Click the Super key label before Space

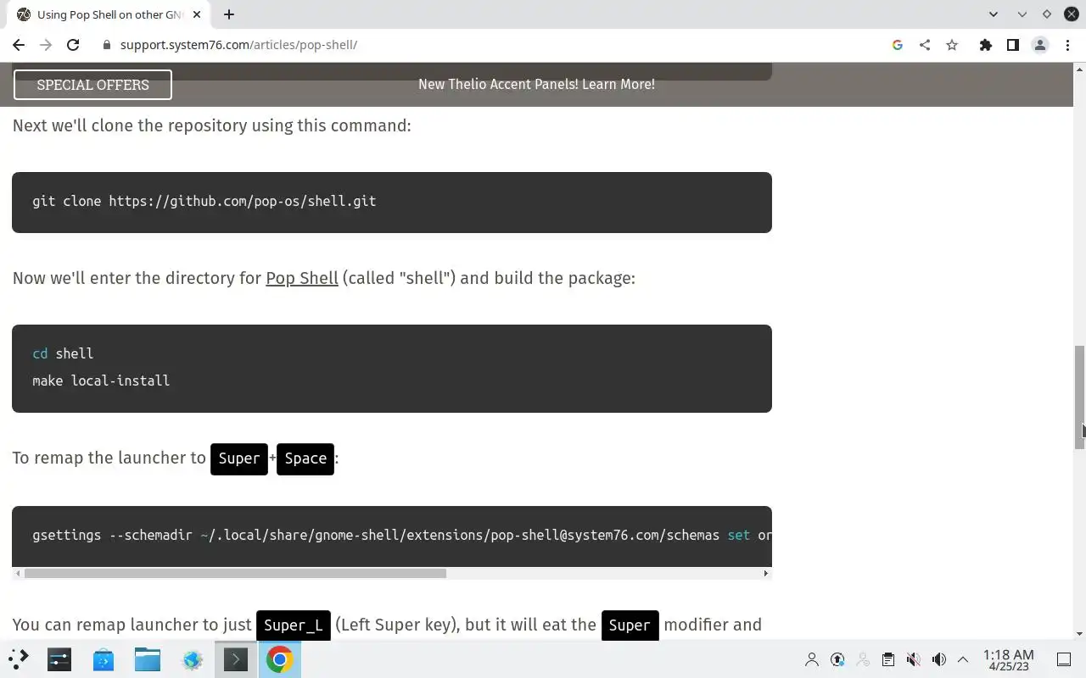pyautogui.click(x=239, y=458)
